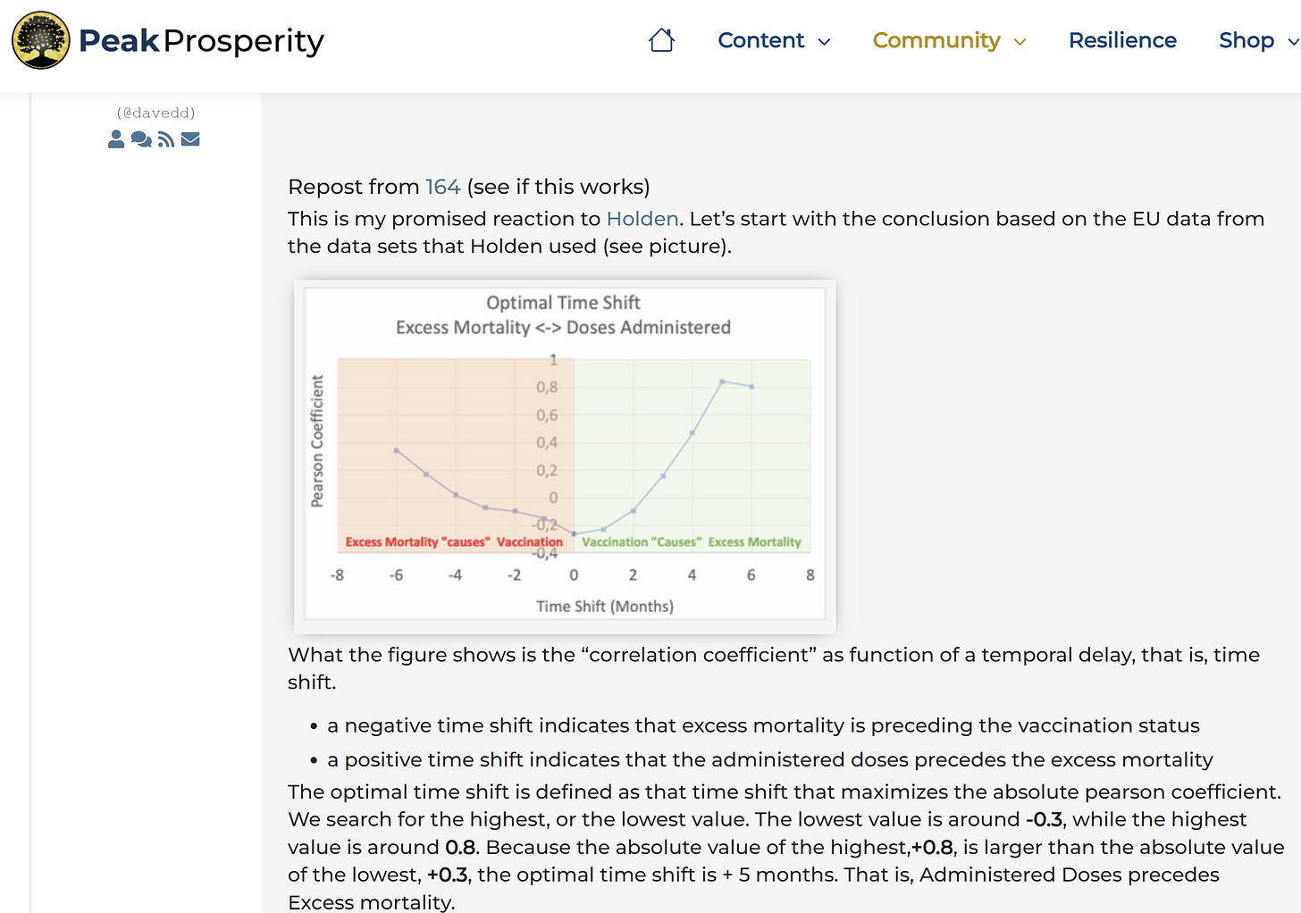Screen dimensions: 1301x913
Task: Open the Holden user link
Action: [642, 219]
